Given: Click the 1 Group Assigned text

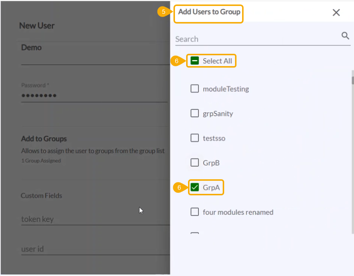Looking at the screenshot, I should [x=41, y=161].
